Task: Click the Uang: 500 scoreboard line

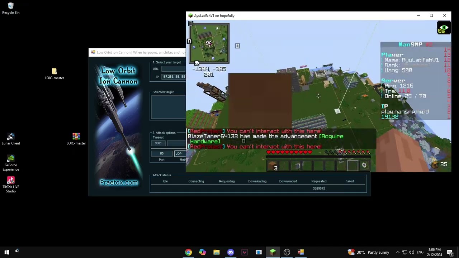Action: pos(398,71)
